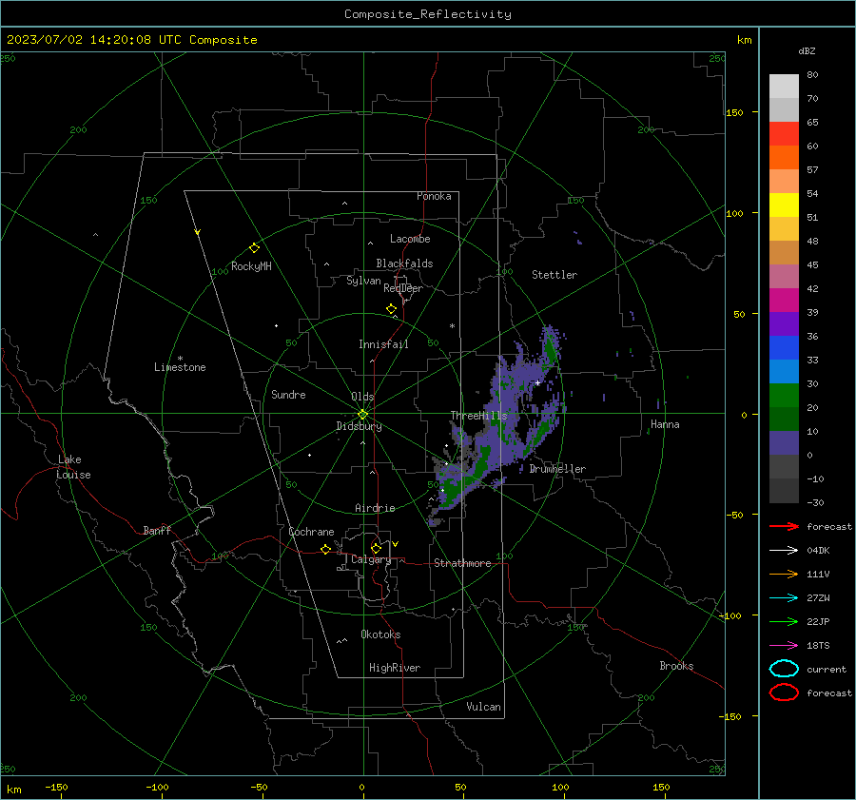Click the light gray 70-80 dBZ swatch
Image resolution: width=856 pixels, height=800 pixels.
(784, 87)
